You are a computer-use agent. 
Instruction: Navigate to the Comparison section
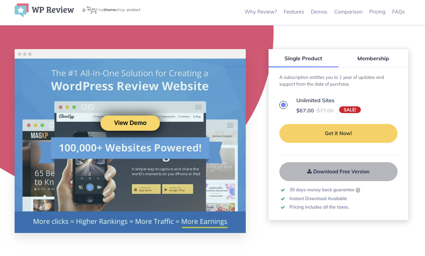348,12
